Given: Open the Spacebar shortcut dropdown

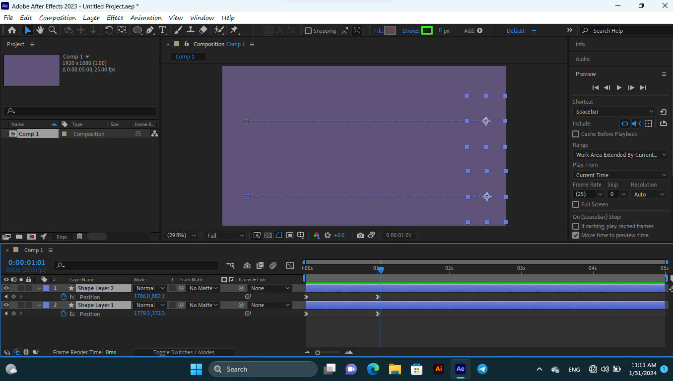Looking at the screenshot, I should point(614,112).
